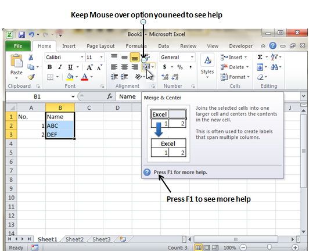Select cell containing ABC
309x251 pixels.
(x=60, y=125)
